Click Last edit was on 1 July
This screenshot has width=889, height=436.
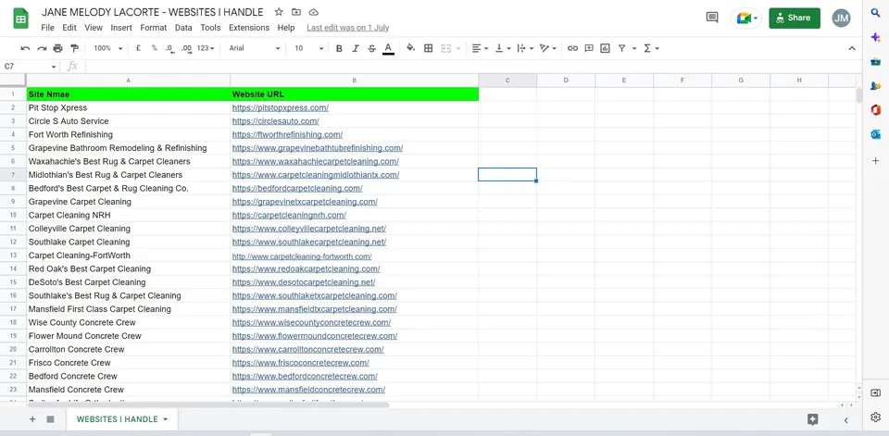coord(347,28)
